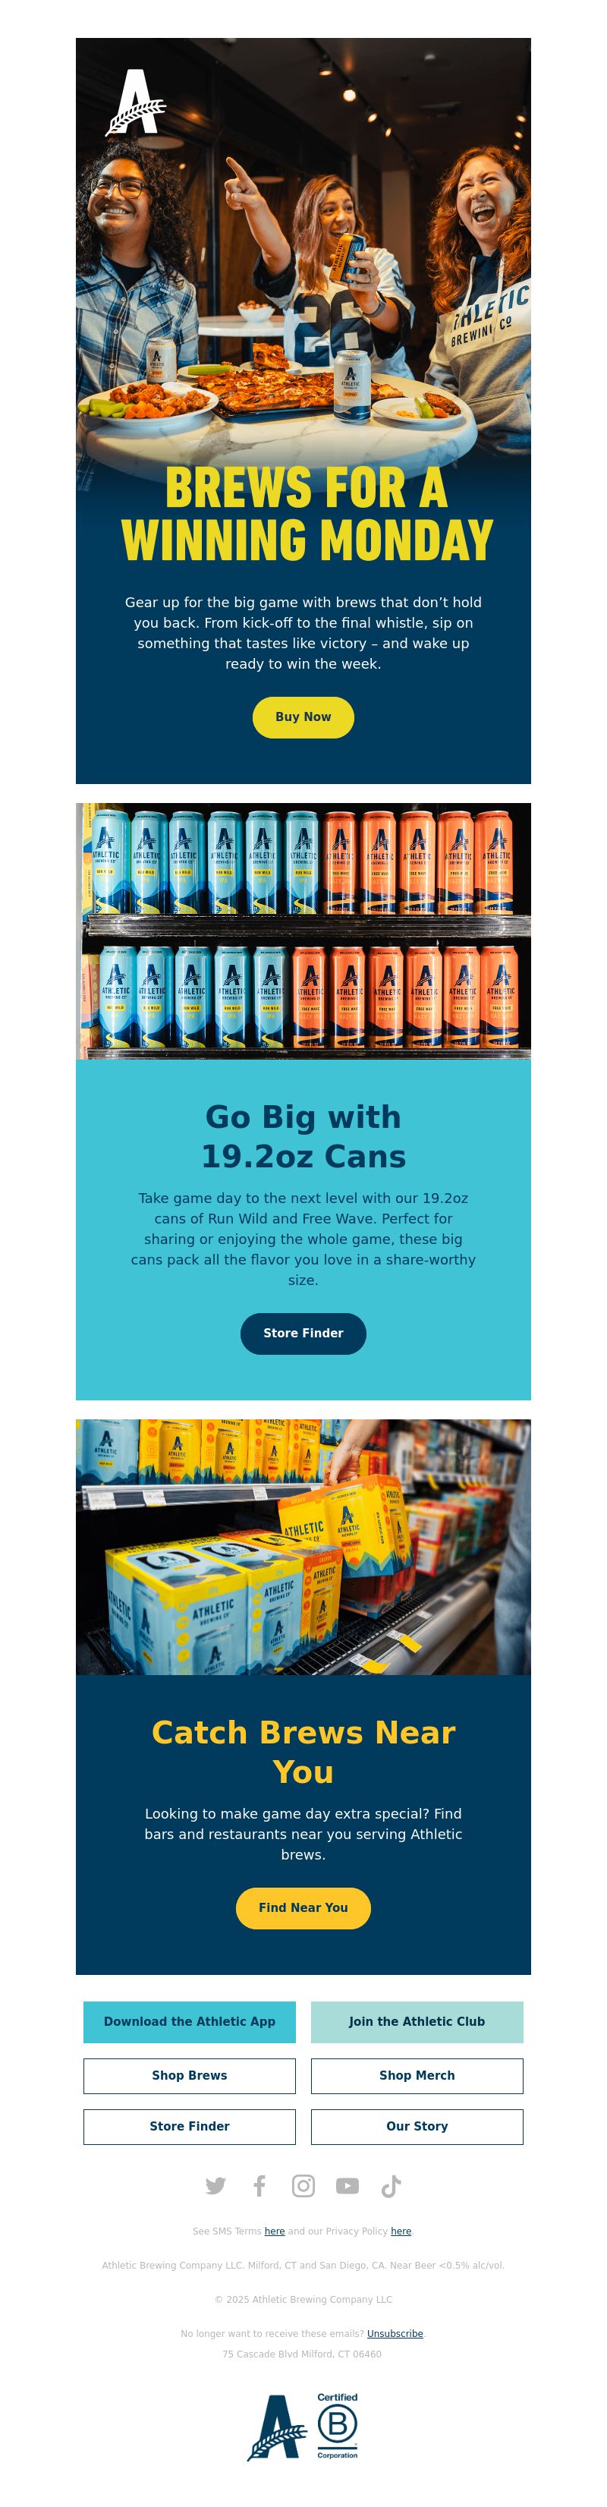Viewport: 607px width, 2507px height.
Task: Click the Unsubscribe link
Action: (x=395, y=2332)
